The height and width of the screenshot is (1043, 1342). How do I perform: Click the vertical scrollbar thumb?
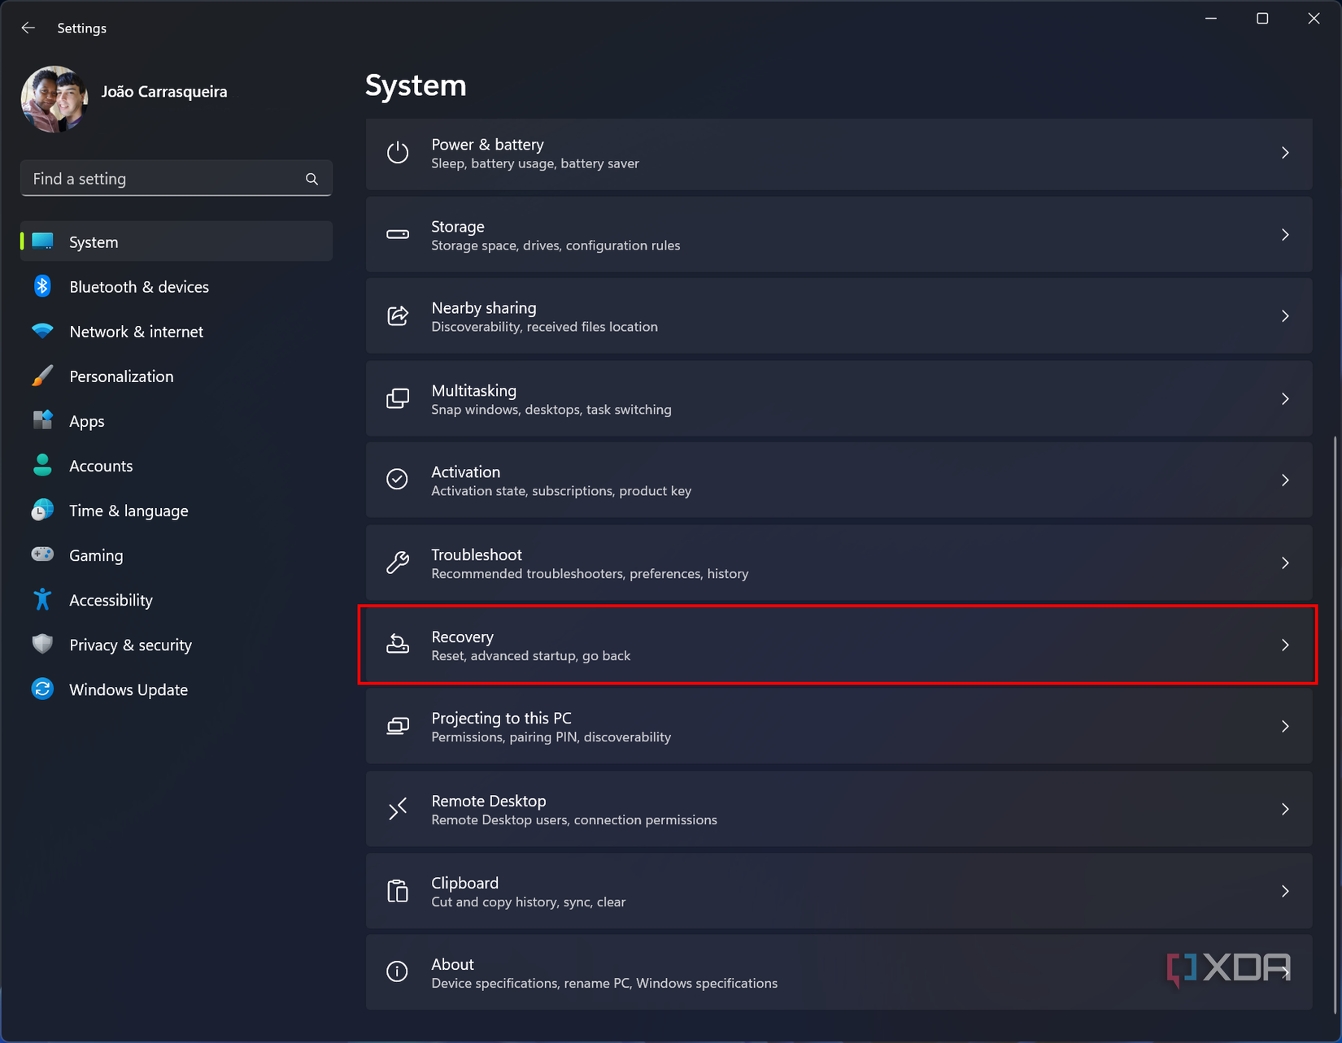[x=1335, y=724]
